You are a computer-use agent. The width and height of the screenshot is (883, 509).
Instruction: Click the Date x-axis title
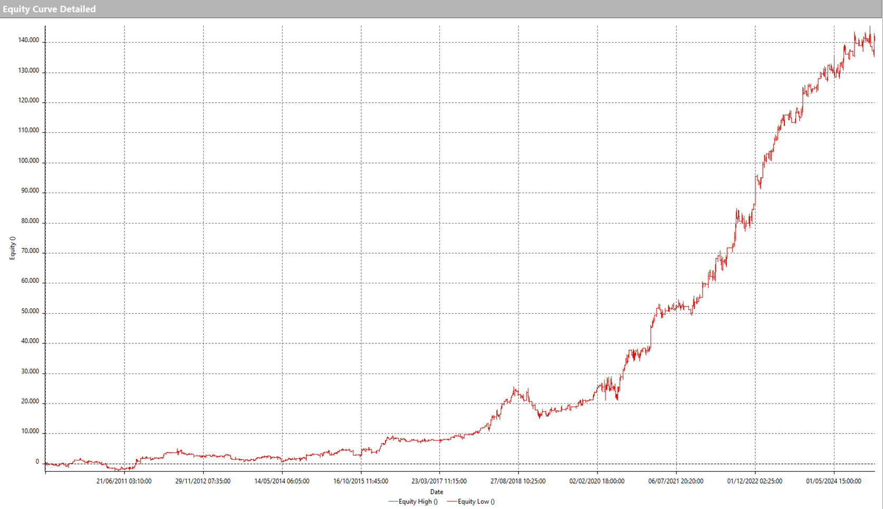436,492
